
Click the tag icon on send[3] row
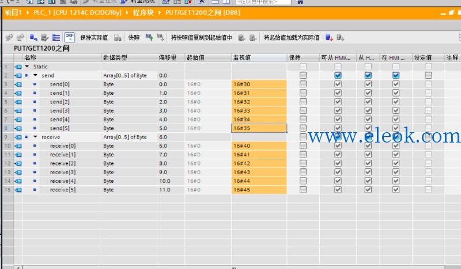18,110
